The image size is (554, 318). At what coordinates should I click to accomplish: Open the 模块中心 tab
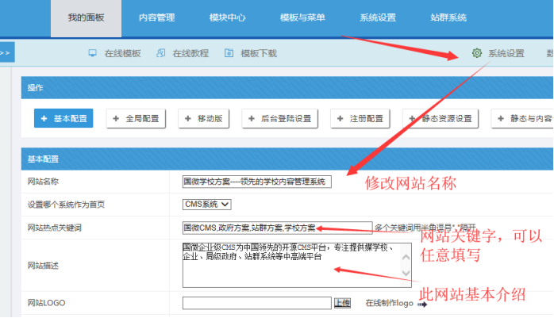[227, 17]
